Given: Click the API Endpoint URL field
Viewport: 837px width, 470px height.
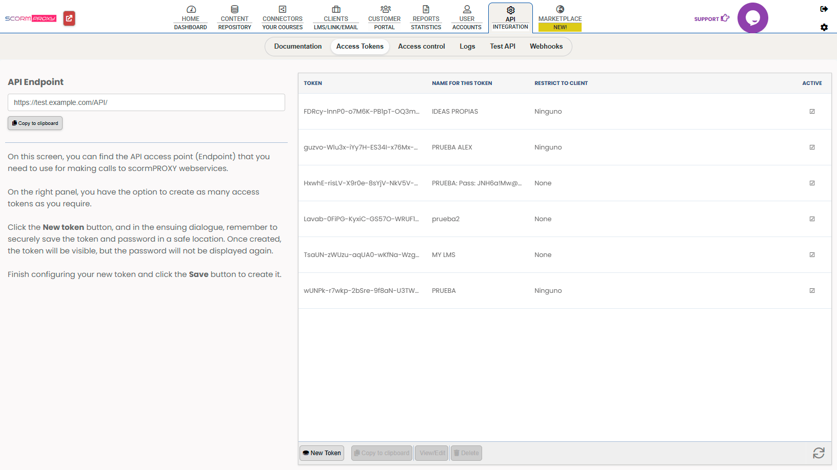Looking at the screenshot, I should [146, 102].
